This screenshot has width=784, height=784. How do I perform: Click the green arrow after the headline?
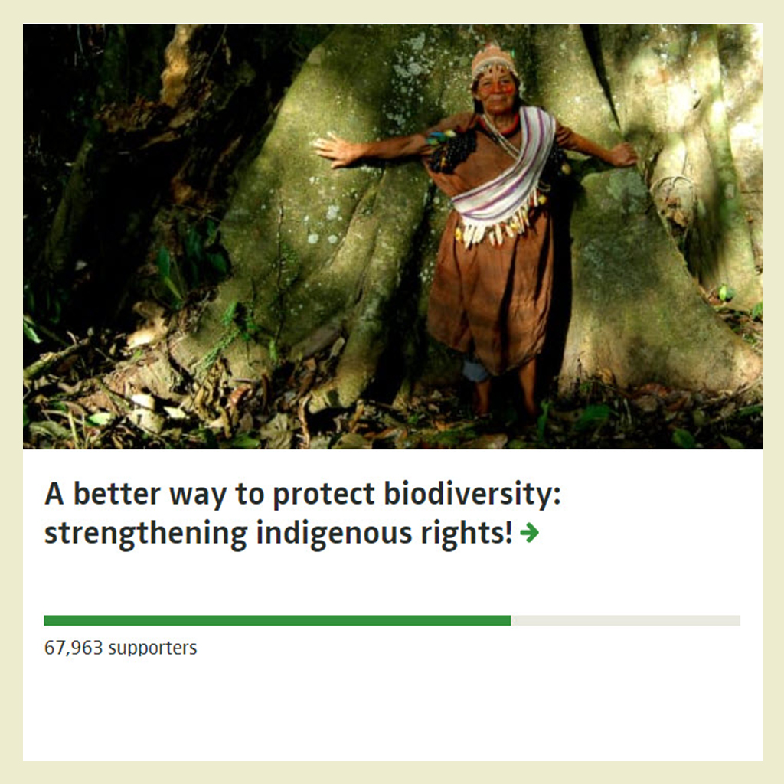coord(529,534)
